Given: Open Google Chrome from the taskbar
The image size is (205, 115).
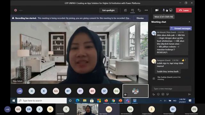Looking at the screenshot, I should [x=113, y=101].
